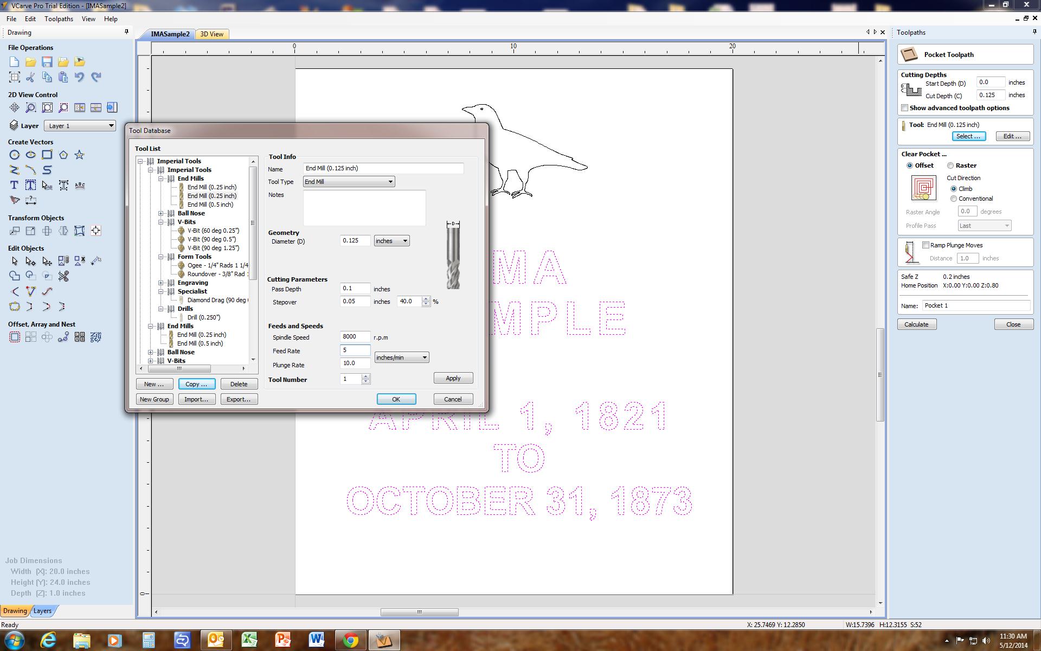Increase Tool Number with the up arrow
The width and height of the screenshot is (1041, 651).
point(367,376)
